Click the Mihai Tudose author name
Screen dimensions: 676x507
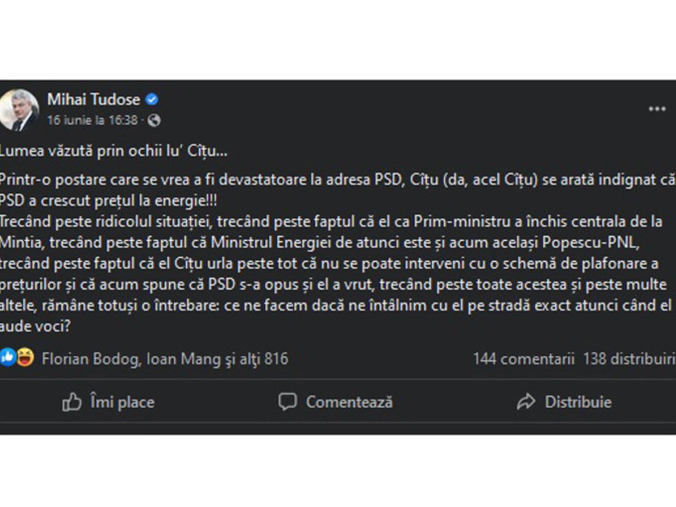tap(94, 100)
